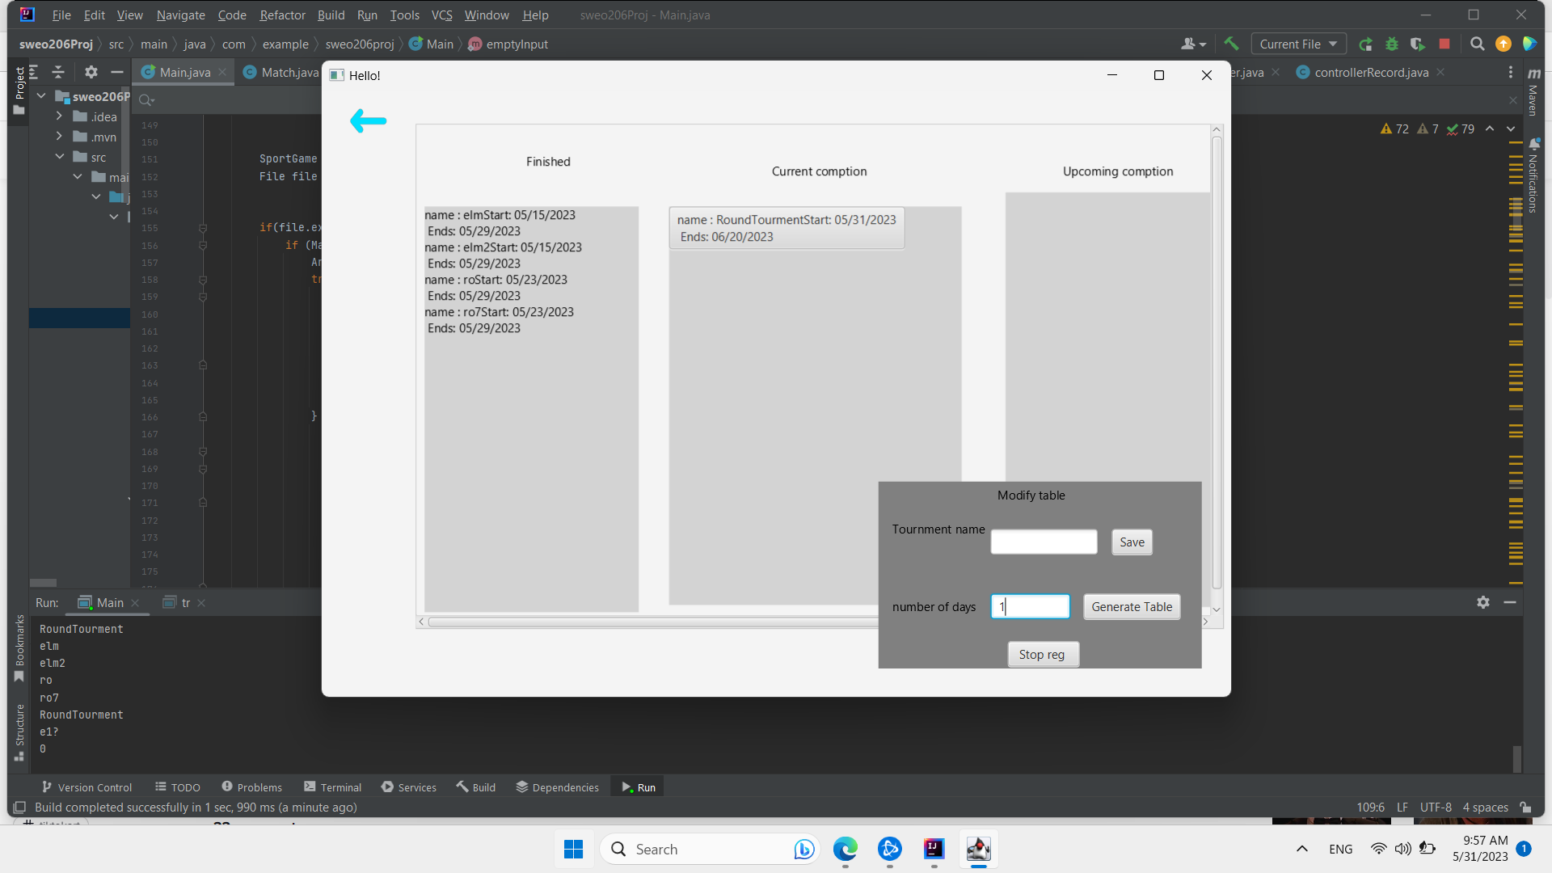Open Search Everywhere with the magnifier icon
This screenshot has width=1552, height=873.
[1478, 44]
